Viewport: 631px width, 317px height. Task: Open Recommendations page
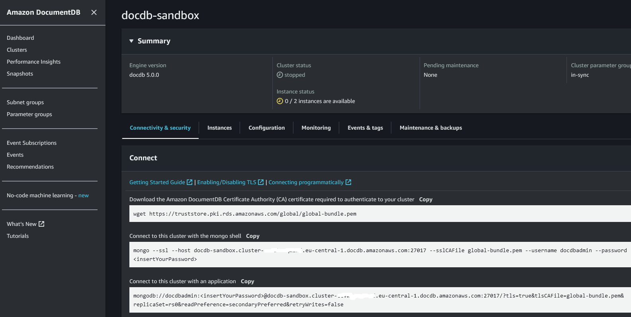30,167
